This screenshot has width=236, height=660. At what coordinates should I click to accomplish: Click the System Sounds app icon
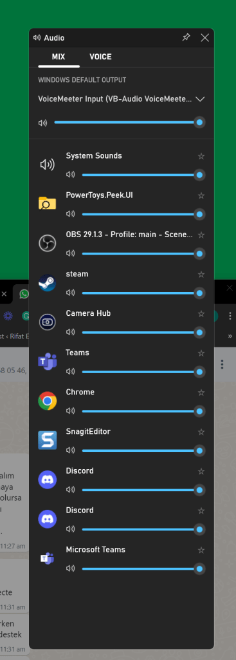click(47, 164)
